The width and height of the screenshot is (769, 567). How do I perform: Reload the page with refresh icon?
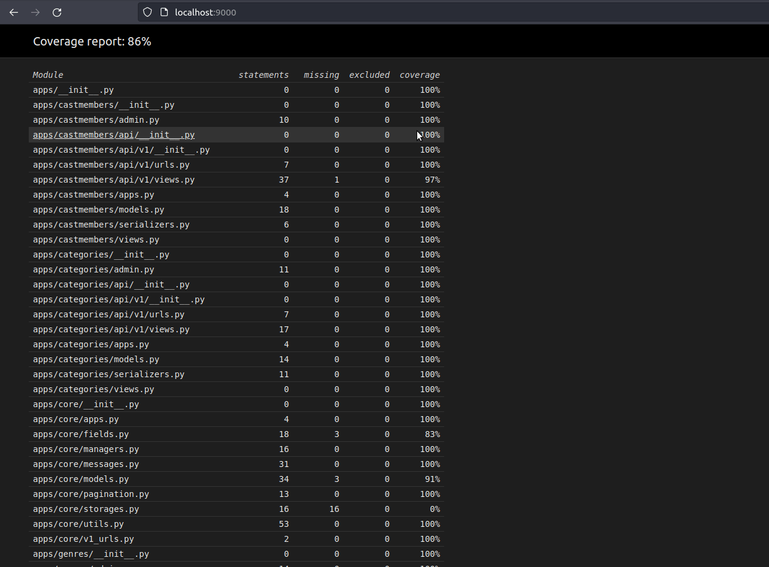coord(57,12)
